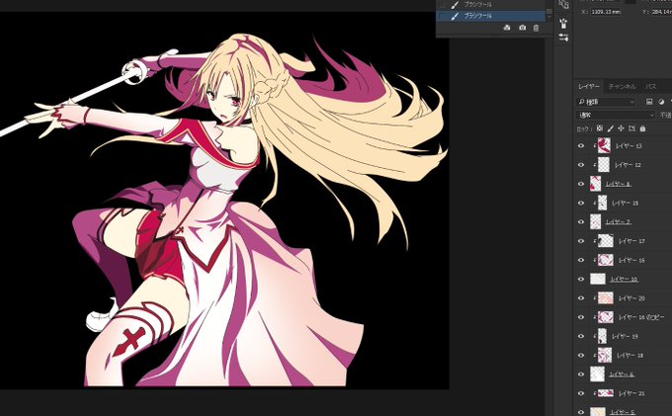
Task: Toggle visibility of レイヤー 10
Action: click(x=581, y=280)
